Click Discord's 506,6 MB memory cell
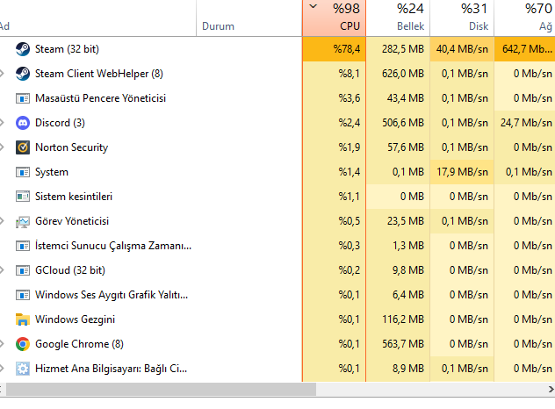 pyautogui.click(x=398, y=123)
